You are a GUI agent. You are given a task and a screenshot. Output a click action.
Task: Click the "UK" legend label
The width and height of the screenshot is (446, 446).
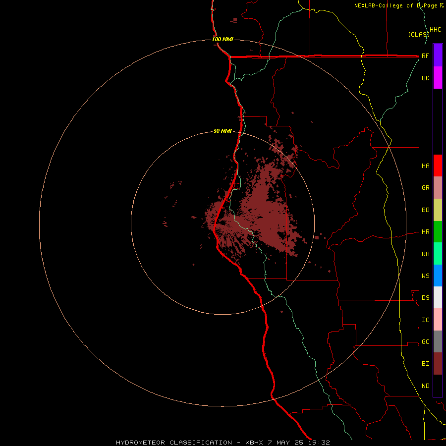pyautogui.click(x=425, y=78)
